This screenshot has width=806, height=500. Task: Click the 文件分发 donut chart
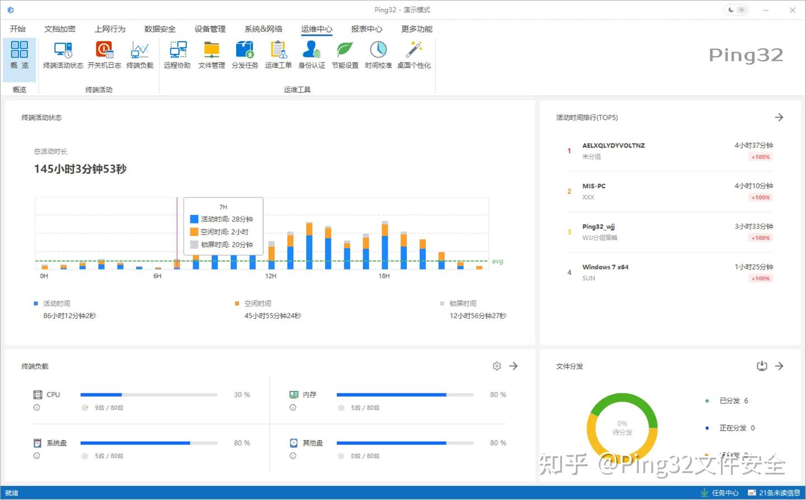[622, 428]
